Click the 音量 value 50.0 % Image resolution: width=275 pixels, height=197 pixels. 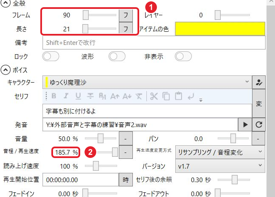click(x=68, y=139)
